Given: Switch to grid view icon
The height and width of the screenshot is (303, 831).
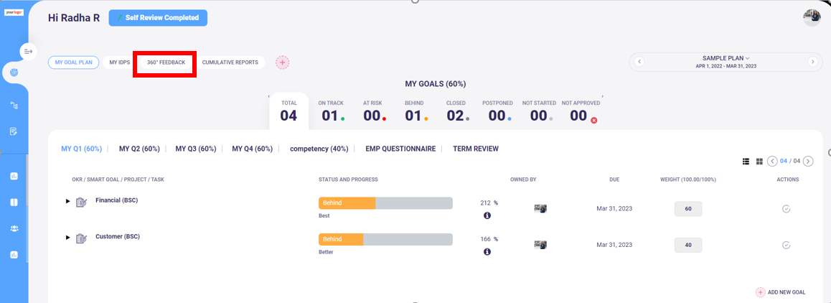Looking at the screenshot, I should point(759,161).
